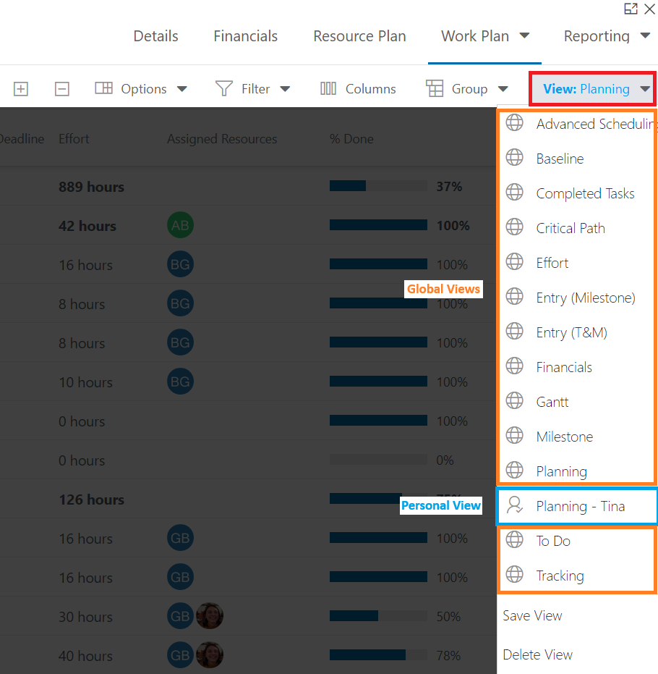Click the Columns icon
This screenshot has width=658, height=674.
(328, 88)
